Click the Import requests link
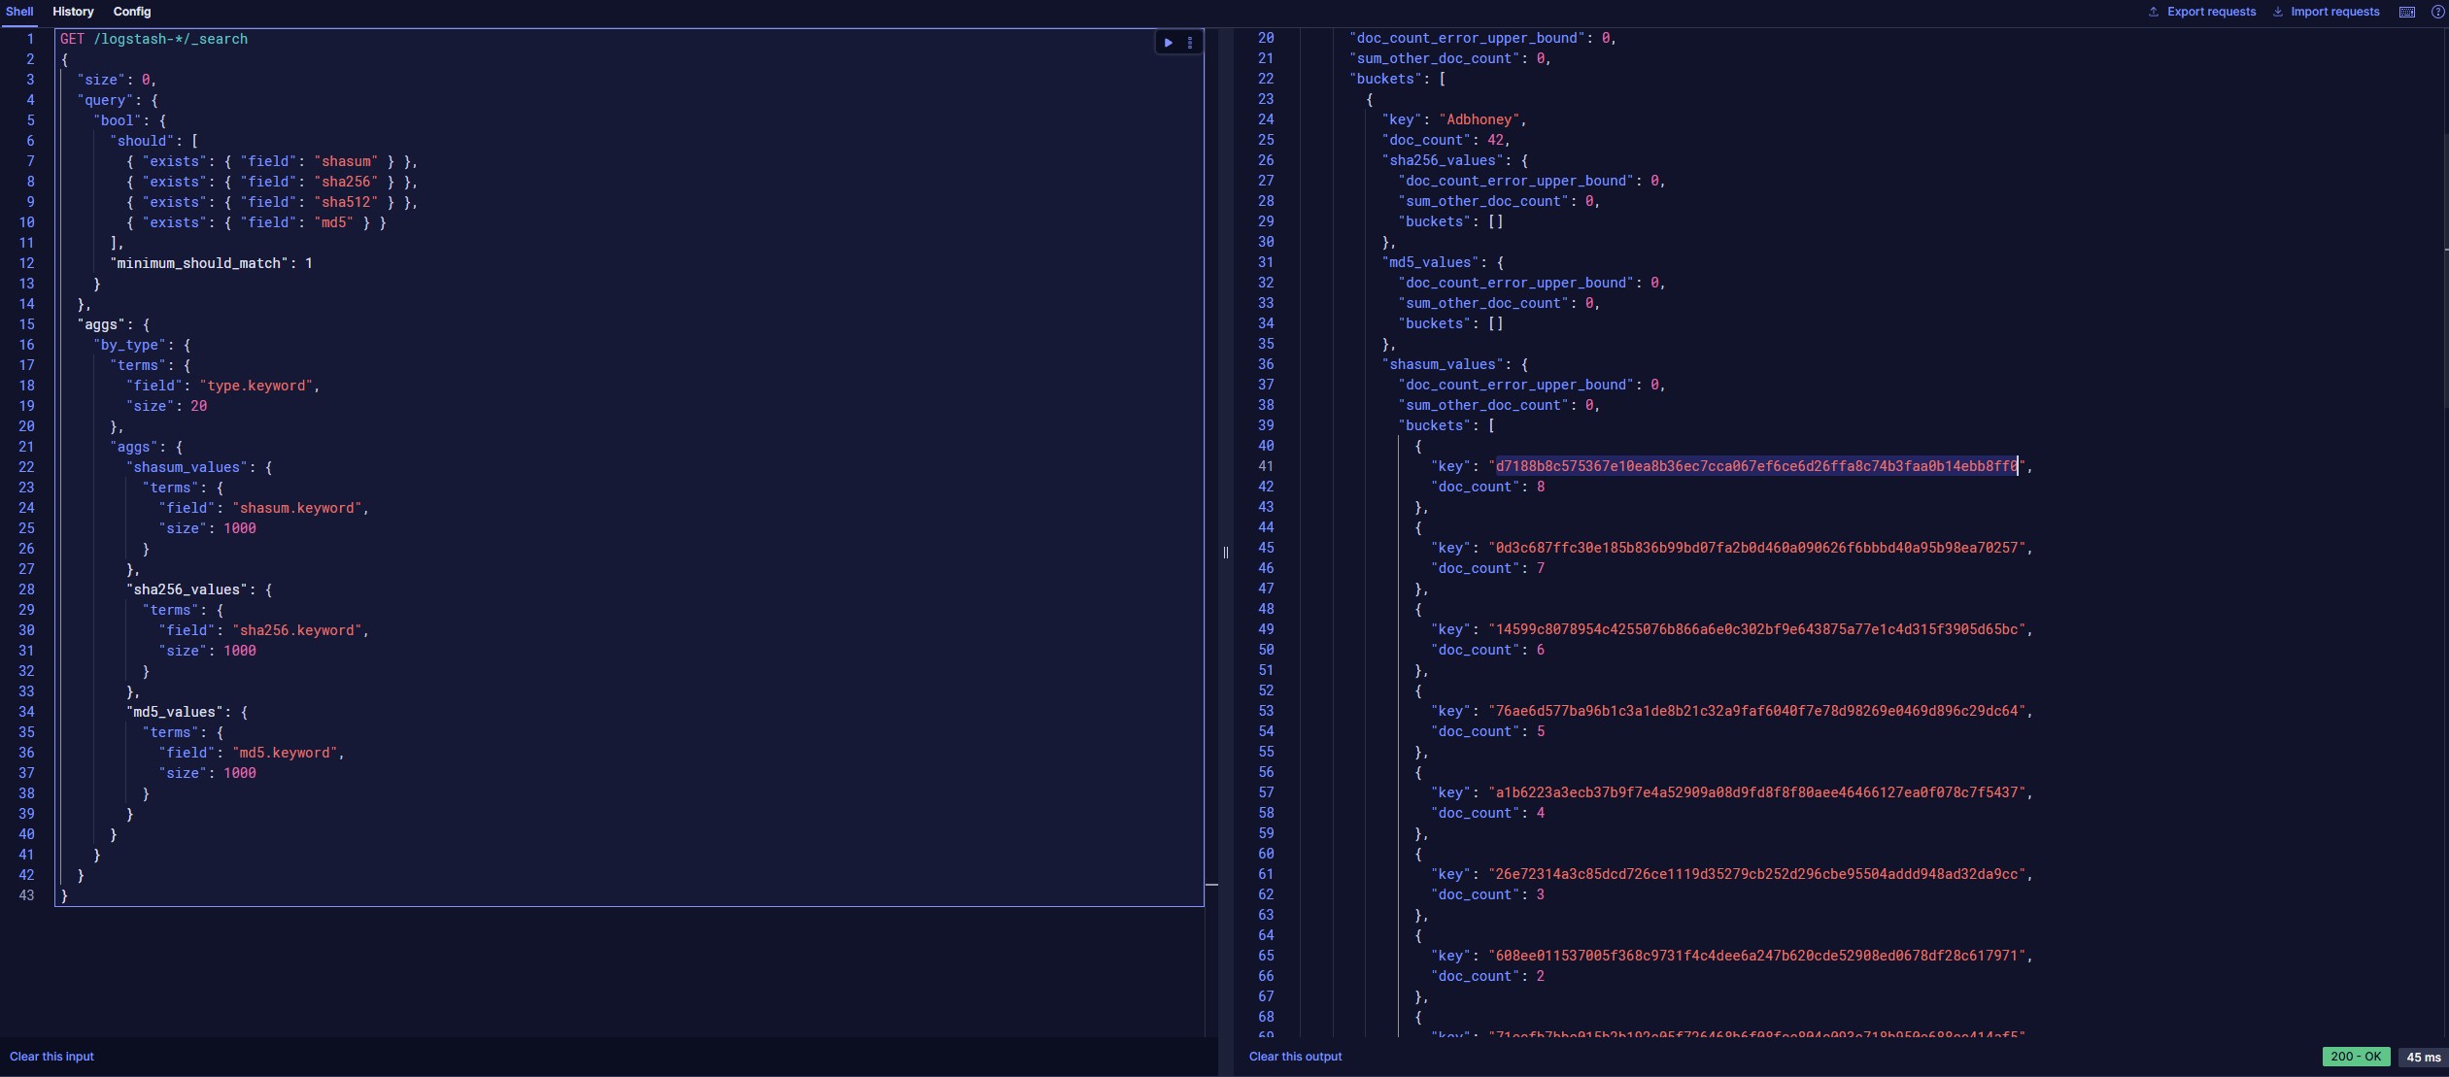This screenshot has width=2449, height=1077. click(x=2334, y=12)
